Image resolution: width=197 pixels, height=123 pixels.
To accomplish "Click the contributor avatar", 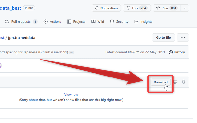I will tap(1, 66).
